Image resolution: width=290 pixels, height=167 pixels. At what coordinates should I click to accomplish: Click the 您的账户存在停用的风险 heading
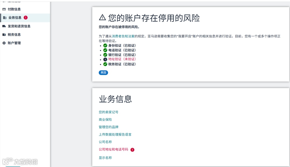tap(154, 18)
